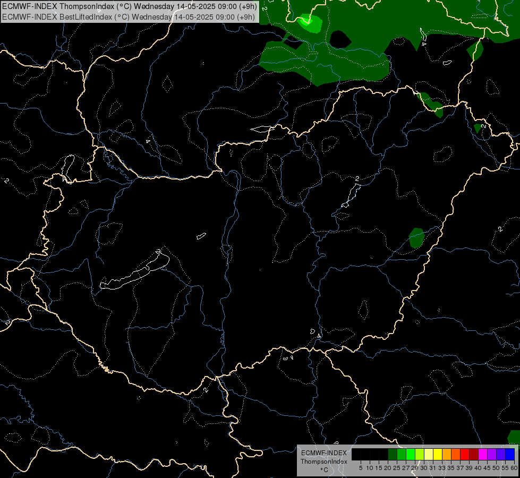Click the ThompsonIndex label in the legend
The image size is (520, 478).
point(323,462)
